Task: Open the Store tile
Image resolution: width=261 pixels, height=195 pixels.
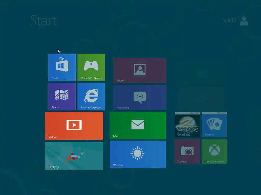Action: click(62, 67)
